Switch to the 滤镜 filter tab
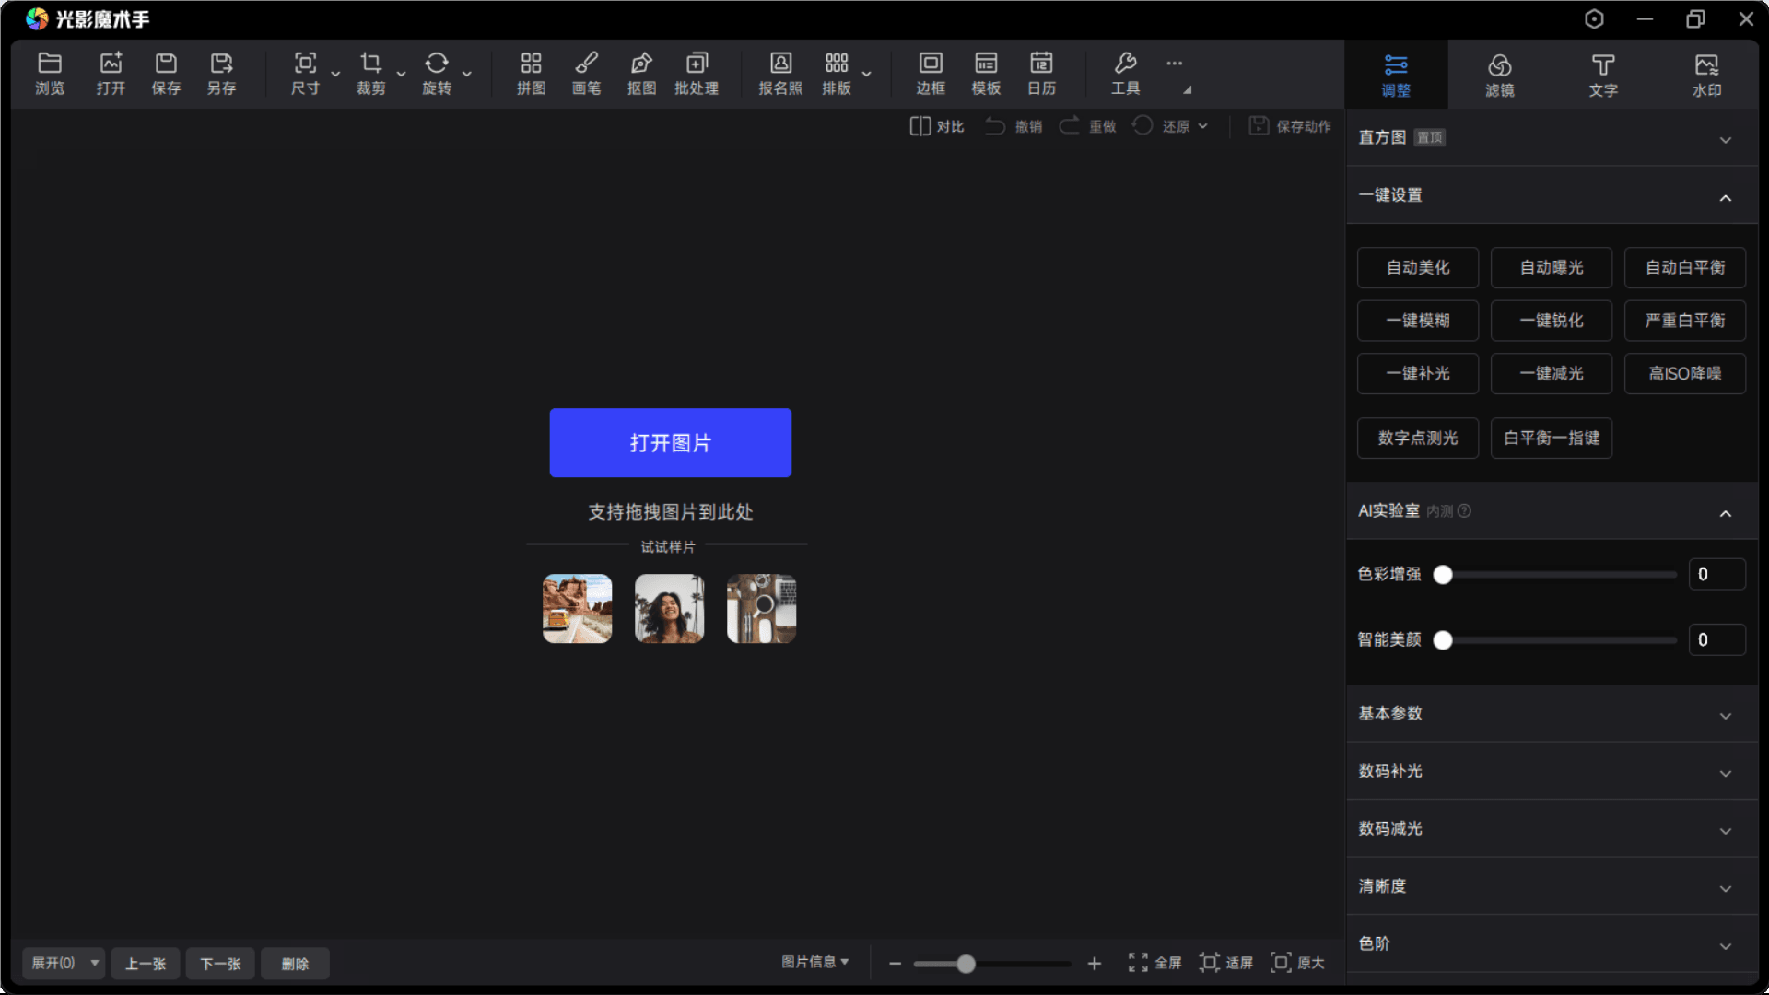Image resolution: width=1769 pixels, height=995 pixels. click(1499, 75)
